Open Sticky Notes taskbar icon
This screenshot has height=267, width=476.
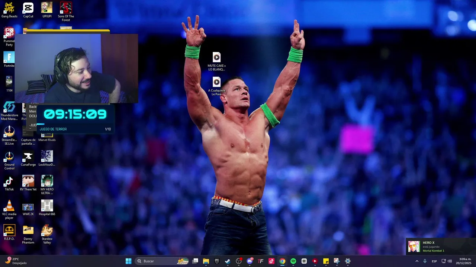(x=326, y=261)
